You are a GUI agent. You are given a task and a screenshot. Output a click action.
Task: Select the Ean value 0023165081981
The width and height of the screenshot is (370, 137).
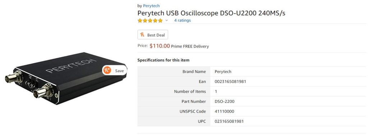(x=230, y=82)
